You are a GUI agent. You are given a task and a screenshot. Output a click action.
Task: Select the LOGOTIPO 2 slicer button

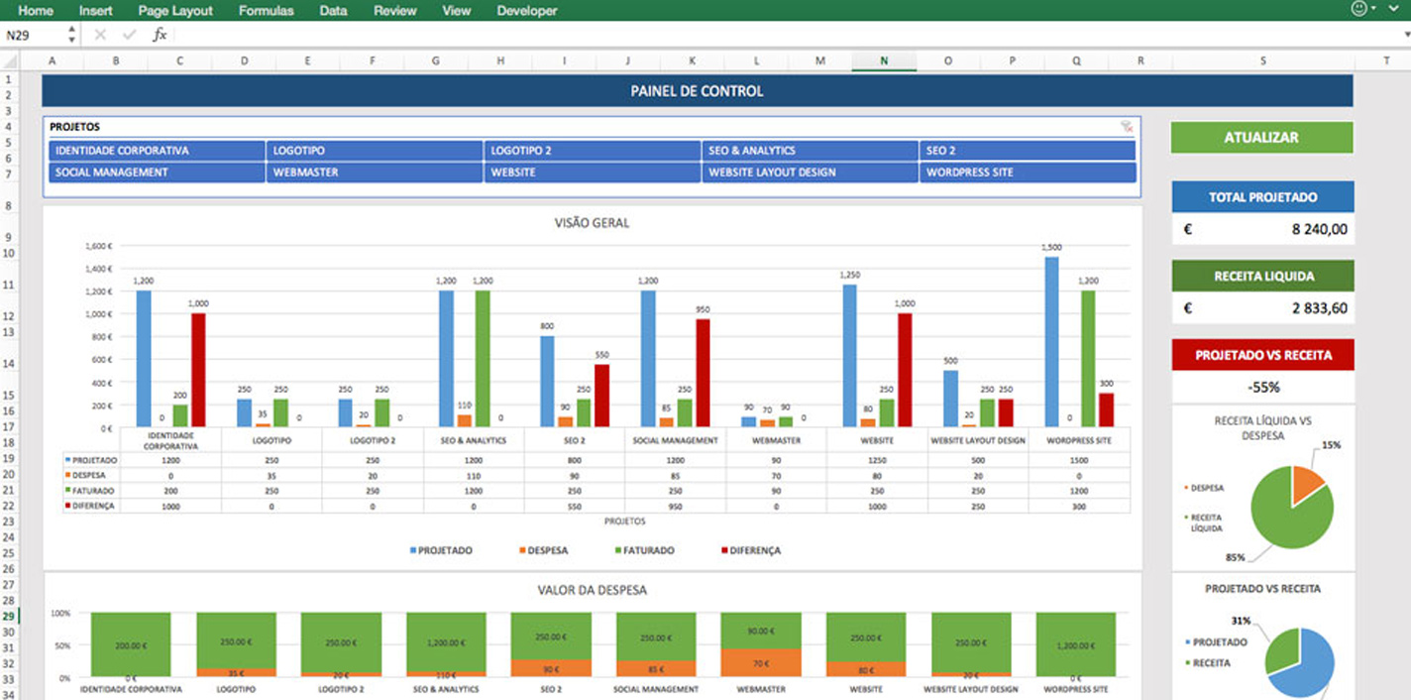click(x=593, y=151)
